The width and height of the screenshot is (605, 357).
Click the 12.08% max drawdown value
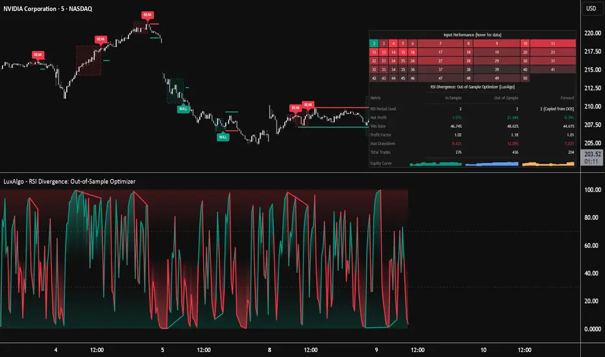(513, 143)
